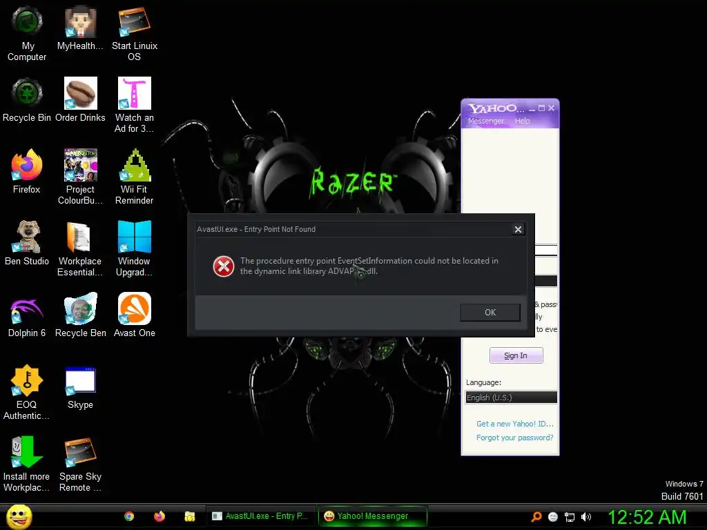Open the Messenger menu in Yahoo

coord(485,121)
